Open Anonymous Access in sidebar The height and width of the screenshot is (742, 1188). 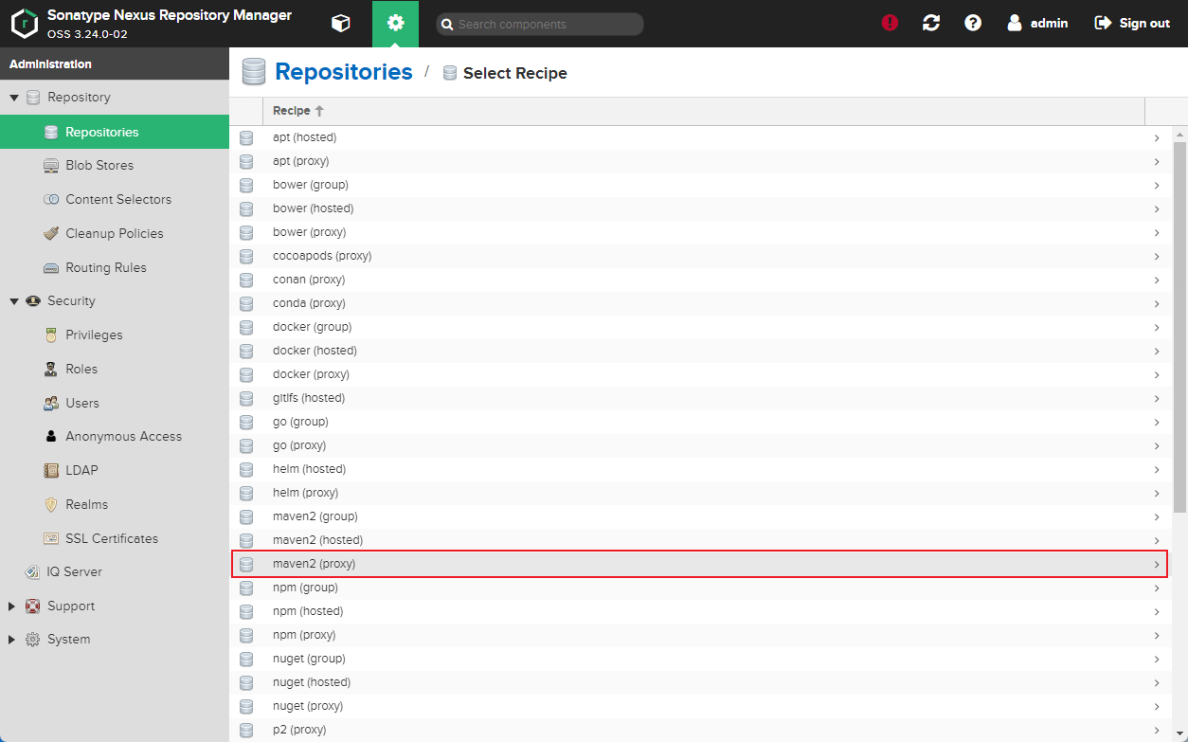pos(115,436)
